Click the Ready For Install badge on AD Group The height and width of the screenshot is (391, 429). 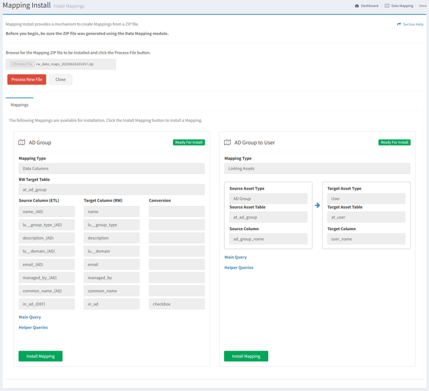(189, 142)
